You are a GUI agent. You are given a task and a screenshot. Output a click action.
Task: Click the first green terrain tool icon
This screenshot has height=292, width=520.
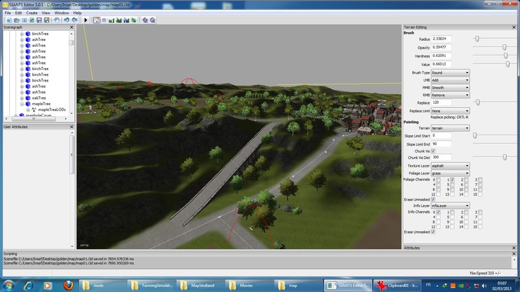(111, 20)
